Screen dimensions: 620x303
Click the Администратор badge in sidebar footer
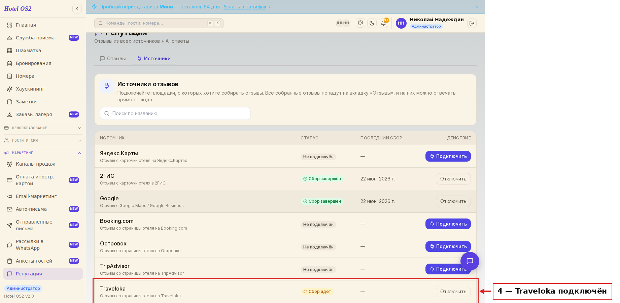pyautogui.click(x=23, y=289)
